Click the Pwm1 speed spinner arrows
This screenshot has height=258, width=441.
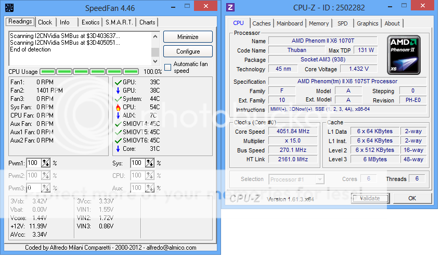[46, 163]
